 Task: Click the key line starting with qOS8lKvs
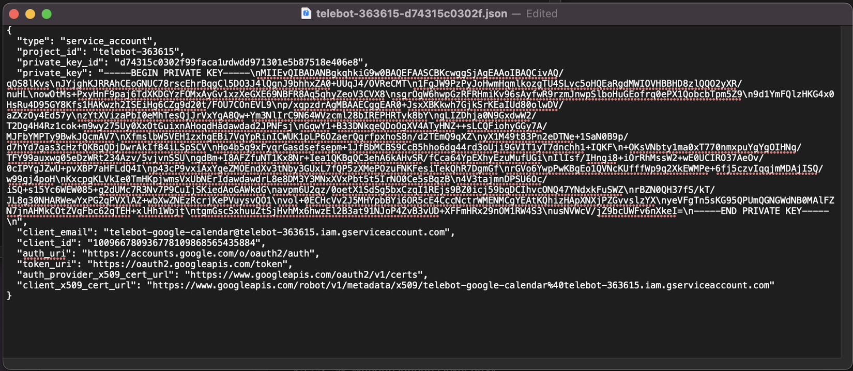(x=374, y=84)
